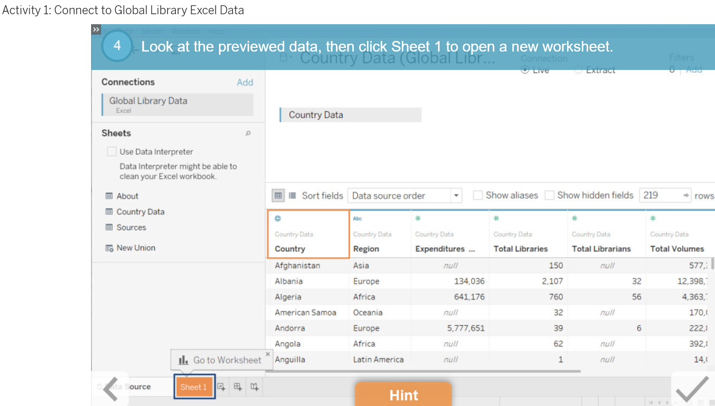This screenshot has width=715, height=406.
Task: Click the number sign icon on Total Libraries
Action: click(497, 218)
